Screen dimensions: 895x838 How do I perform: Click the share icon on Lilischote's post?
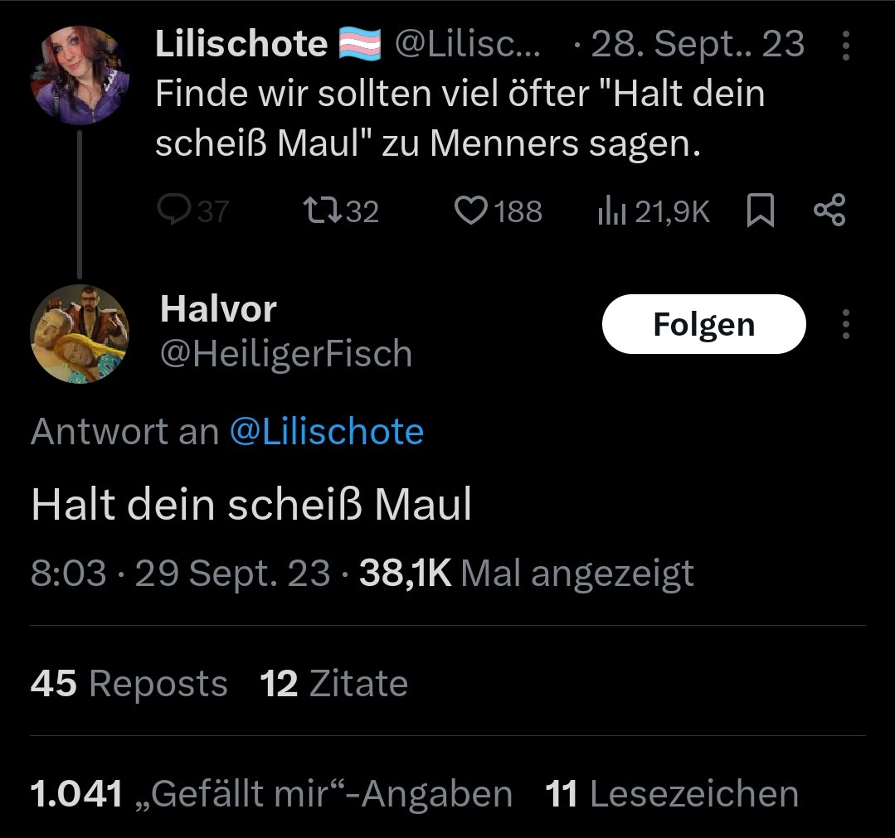pyautogui.click(x=829, y=211)
